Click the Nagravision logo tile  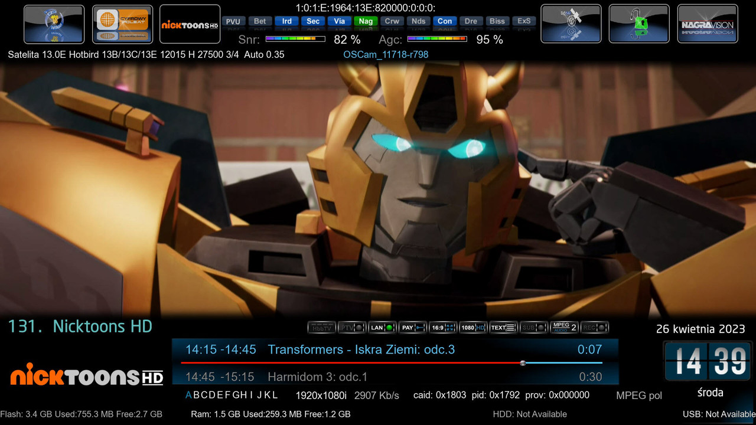click(x=708, y=24)
